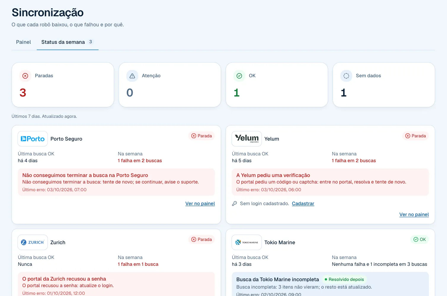Click the Resolvido depois badge
447x296 pixels.
[344, 279]
